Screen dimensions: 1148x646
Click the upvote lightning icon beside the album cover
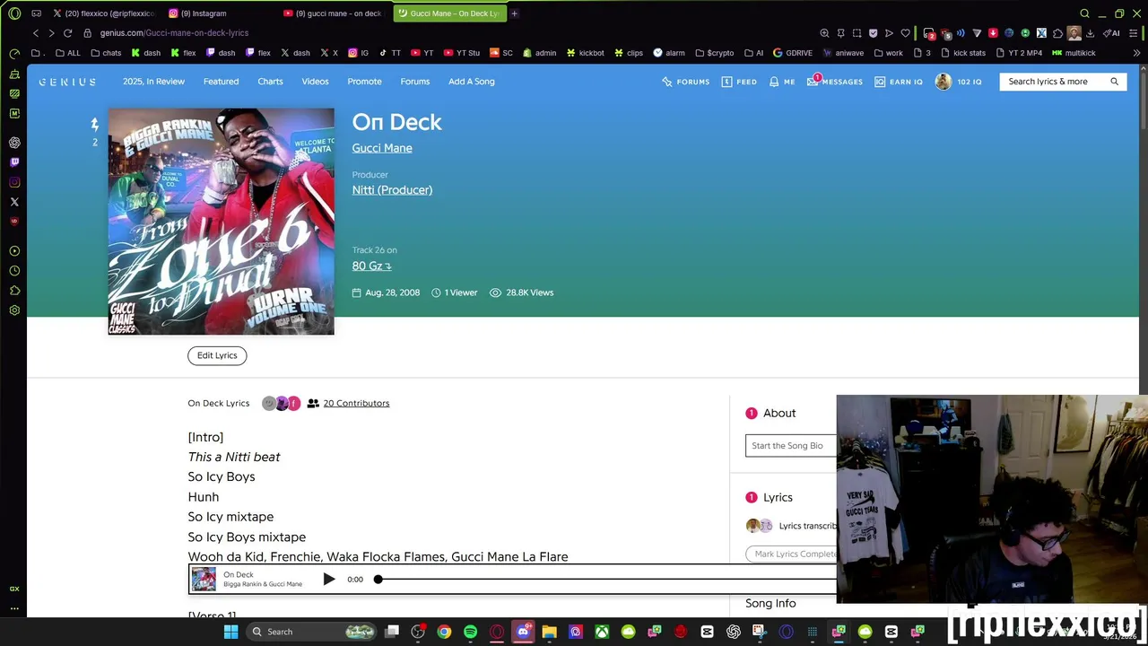click(x=94, y=125)
